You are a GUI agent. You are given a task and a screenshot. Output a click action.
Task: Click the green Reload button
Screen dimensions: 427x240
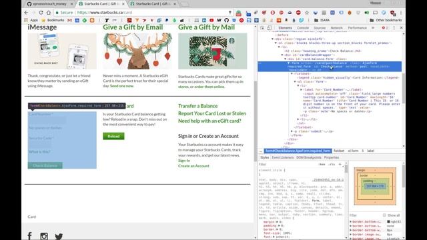click(113, 136)
